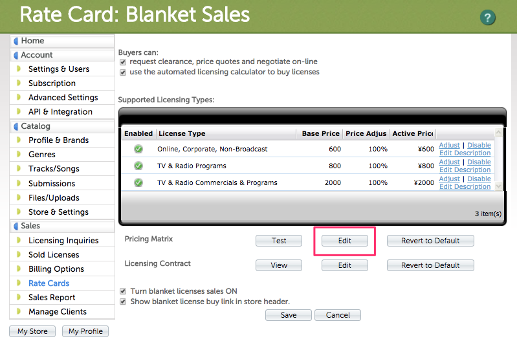Collapse the Sales sidebar section
Viewport: 517px width, 341px height.
pyautogui.click(x=17, y=226)
